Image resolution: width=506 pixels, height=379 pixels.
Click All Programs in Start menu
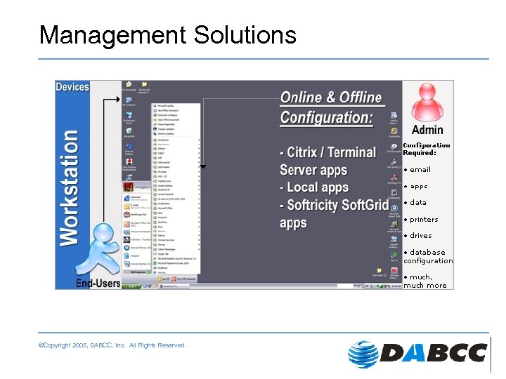tap(137, 272)
